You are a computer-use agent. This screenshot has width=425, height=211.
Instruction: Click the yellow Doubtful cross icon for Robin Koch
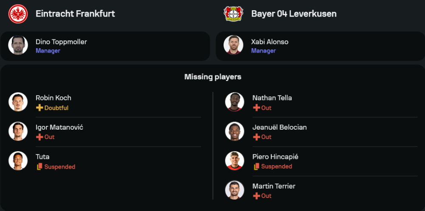[40, 108]
